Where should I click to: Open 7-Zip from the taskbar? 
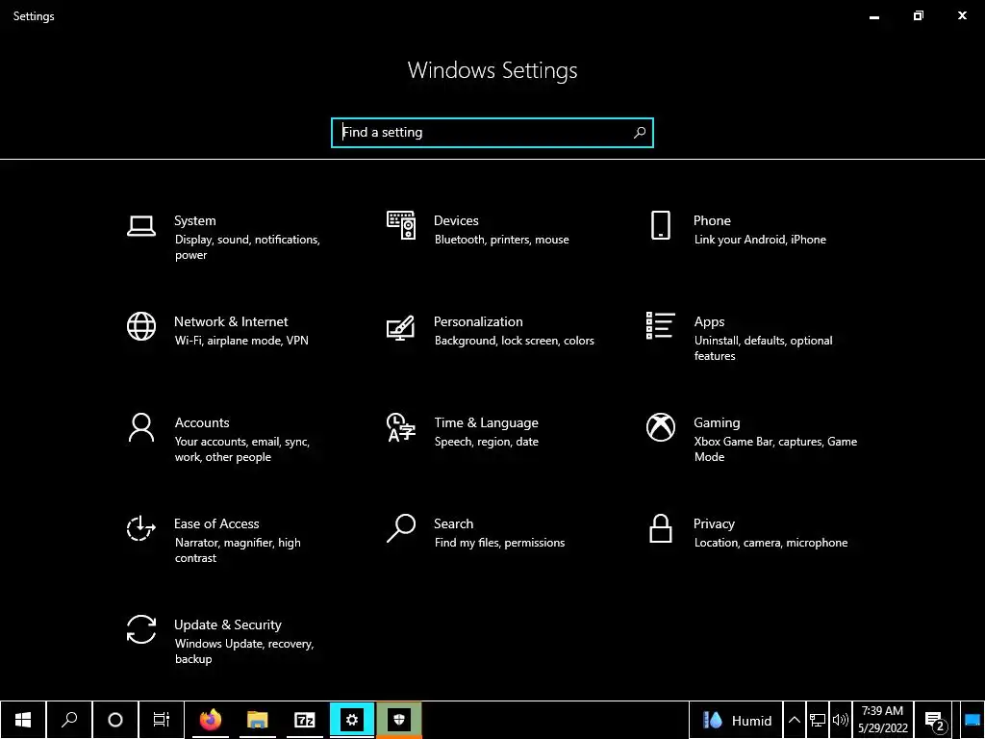point(305,720)
